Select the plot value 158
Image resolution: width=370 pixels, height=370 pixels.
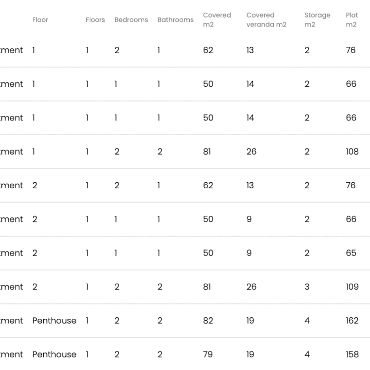tap(352, 354)
